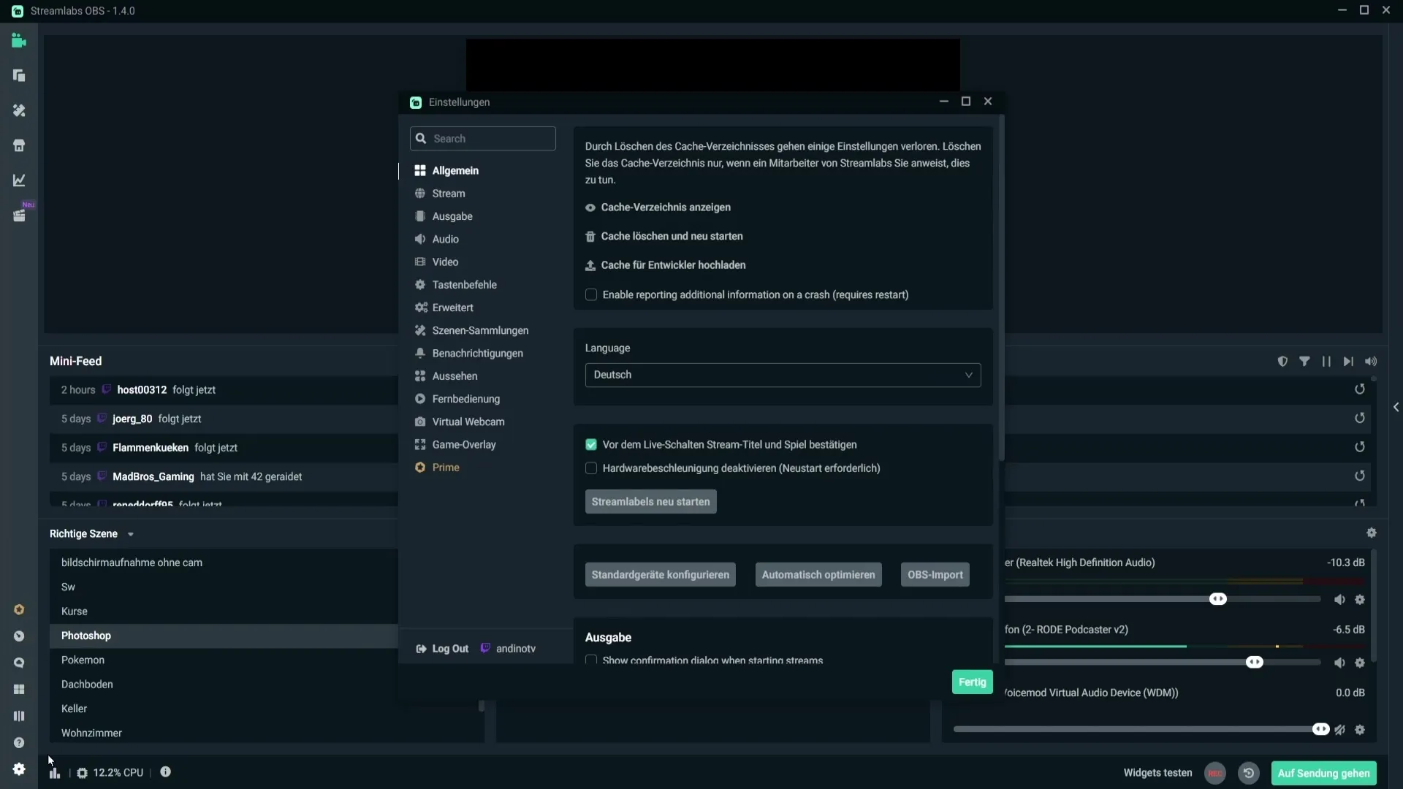The image size is (1403, 789).
Task: Mute the Realtek High Definition Audio source
Action: point(1339,600)
